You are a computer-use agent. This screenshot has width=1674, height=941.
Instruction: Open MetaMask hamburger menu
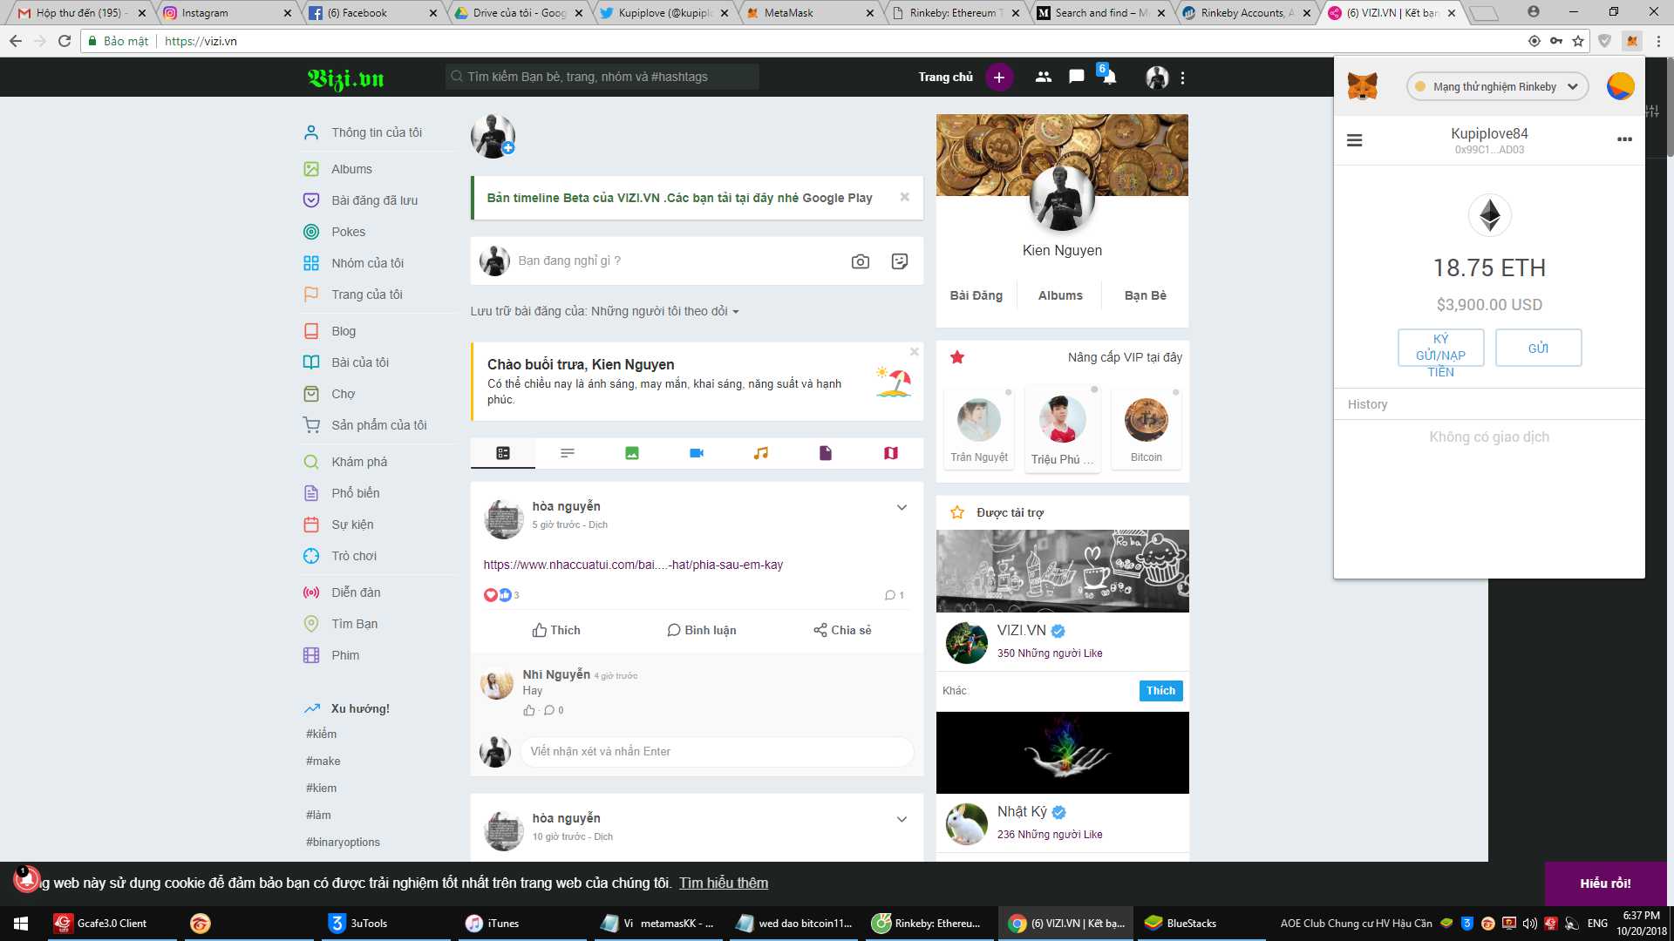tap(1354, 140)
